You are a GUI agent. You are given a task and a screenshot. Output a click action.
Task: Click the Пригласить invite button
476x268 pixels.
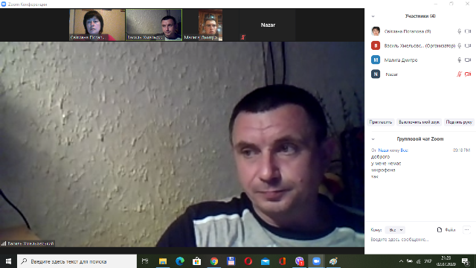[x=380, y=122]
